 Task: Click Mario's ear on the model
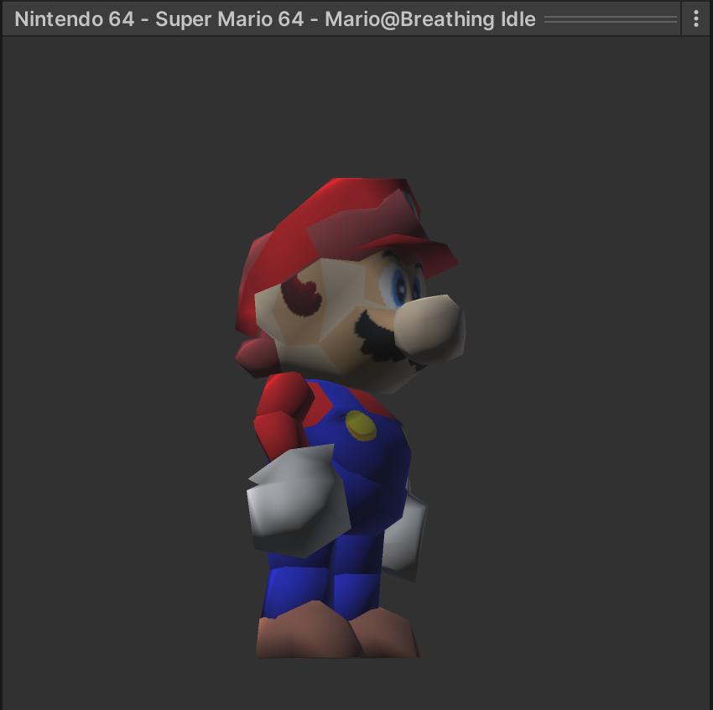(x=300, y=294)
